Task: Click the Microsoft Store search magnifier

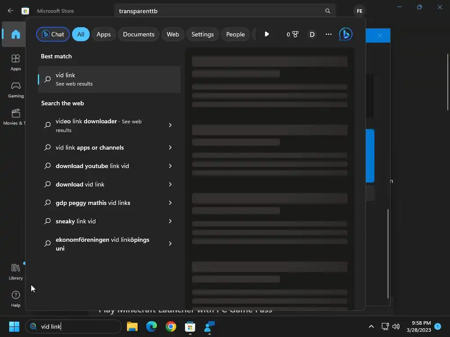Action: point(327,11)
